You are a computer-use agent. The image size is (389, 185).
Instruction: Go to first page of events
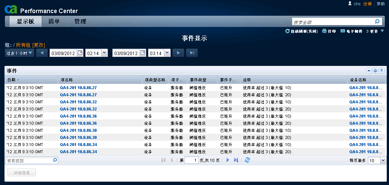tap(163, 160)
